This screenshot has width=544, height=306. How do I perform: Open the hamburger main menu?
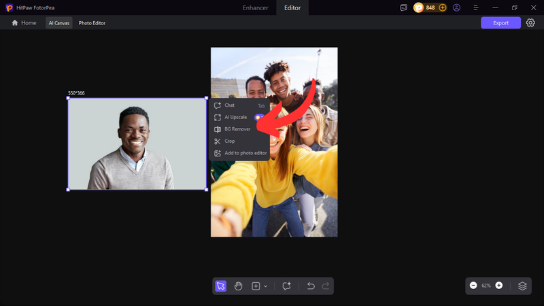475,7
